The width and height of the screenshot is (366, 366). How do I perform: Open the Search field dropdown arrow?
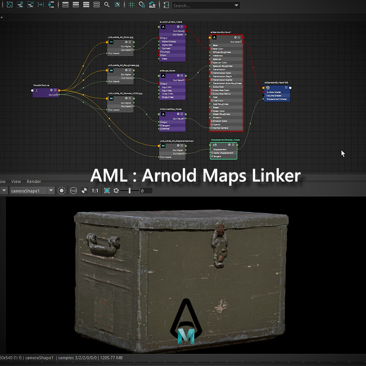pos(236,5)
